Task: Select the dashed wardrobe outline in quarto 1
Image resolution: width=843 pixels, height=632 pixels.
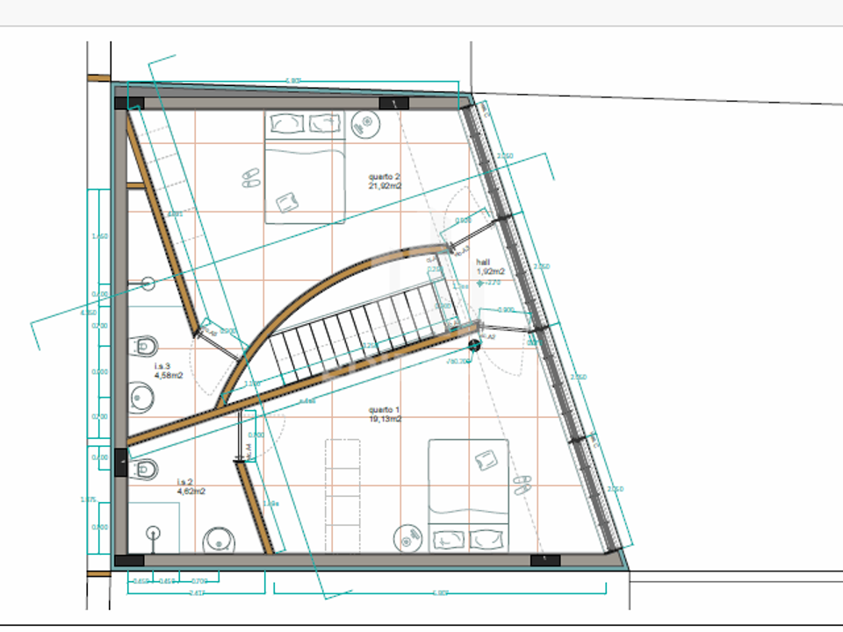Action: tap(342, 495)
